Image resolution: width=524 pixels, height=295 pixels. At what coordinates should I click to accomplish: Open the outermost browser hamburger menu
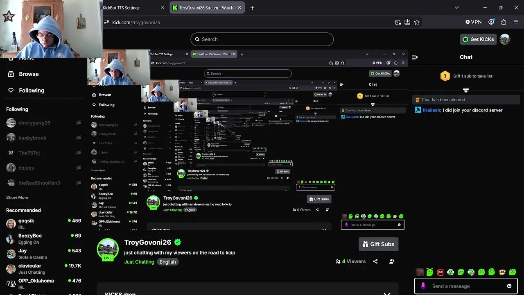click(x=515, y=22)
